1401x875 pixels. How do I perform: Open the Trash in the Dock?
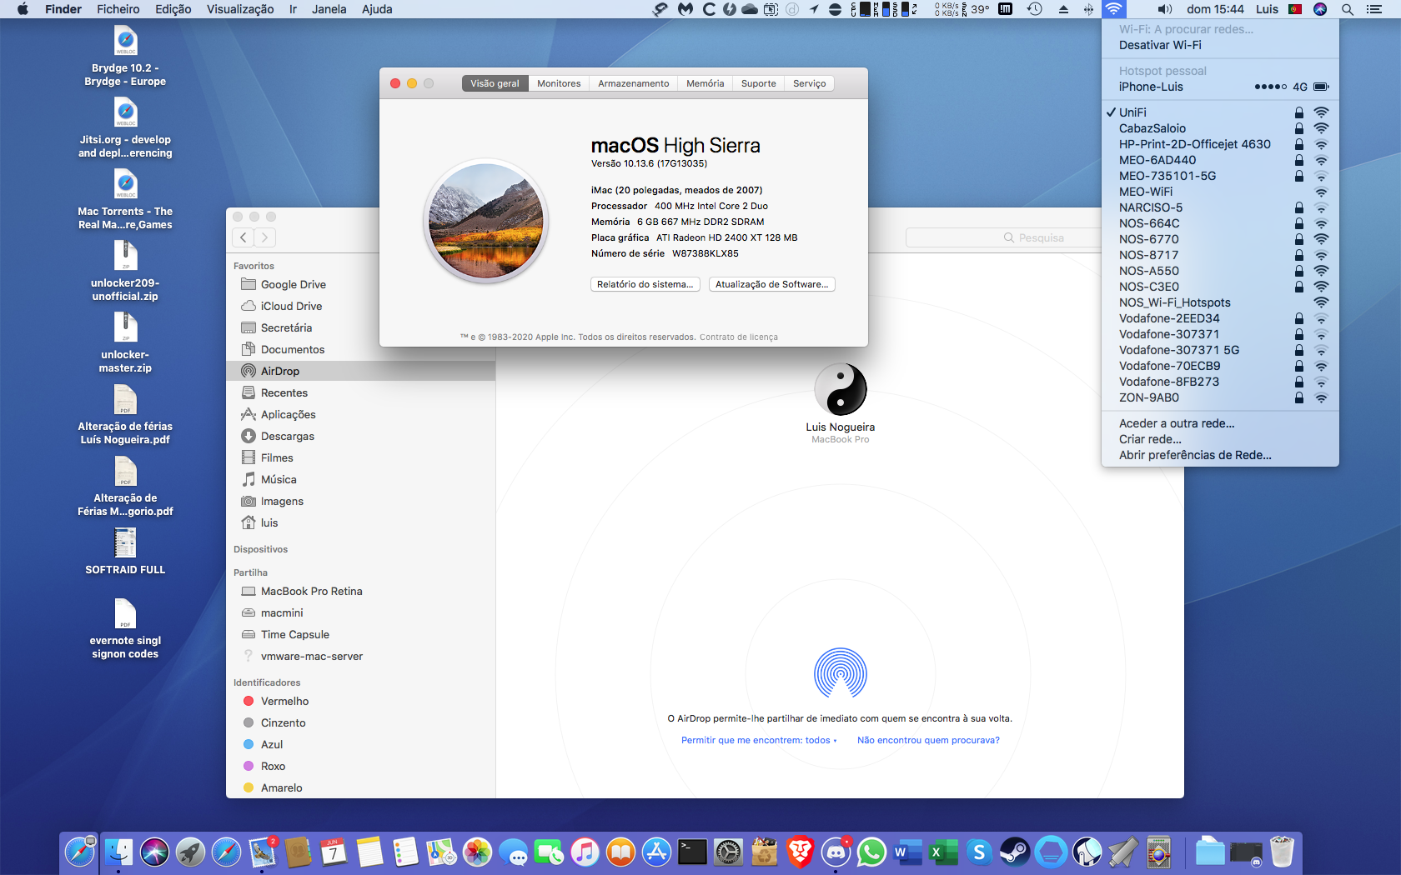1282,852
